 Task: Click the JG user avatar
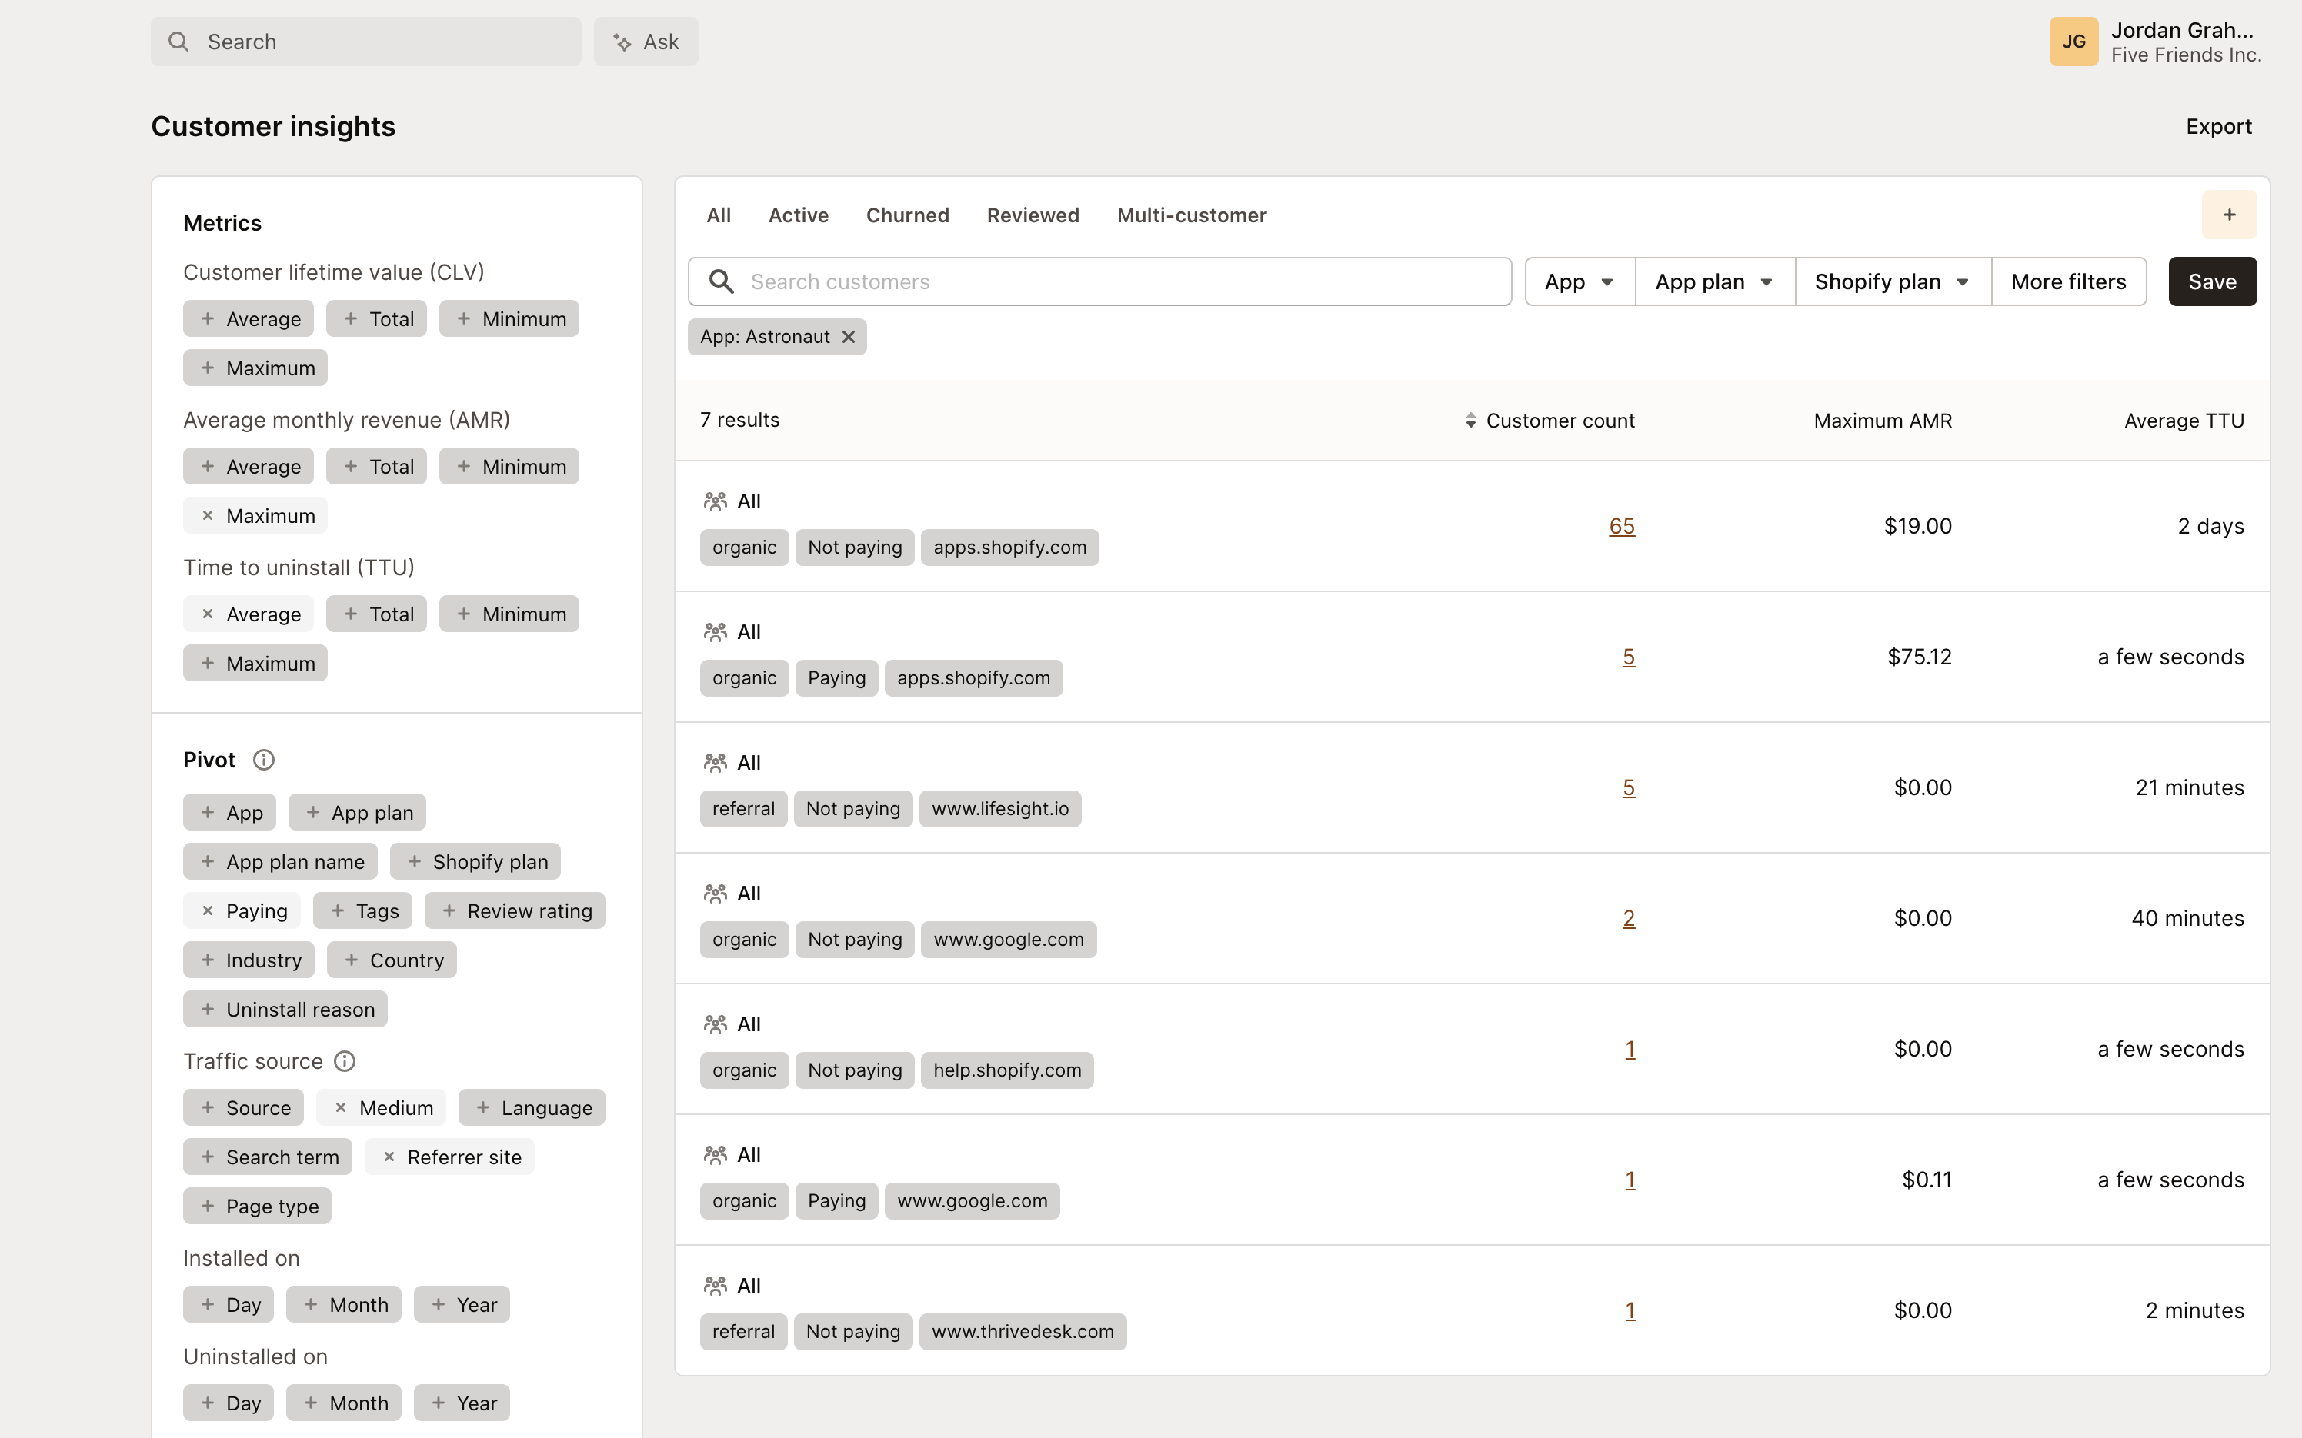point(2073,42)
